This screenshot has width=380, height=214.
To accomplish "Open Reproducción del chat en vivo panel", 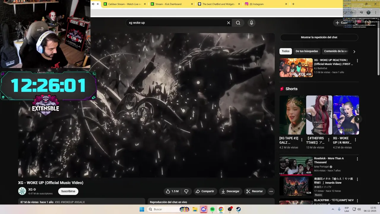I will click(211, 202).
